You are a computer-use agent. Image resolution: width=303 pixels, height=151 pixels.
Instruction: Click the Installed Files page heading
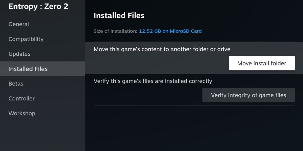119,15
